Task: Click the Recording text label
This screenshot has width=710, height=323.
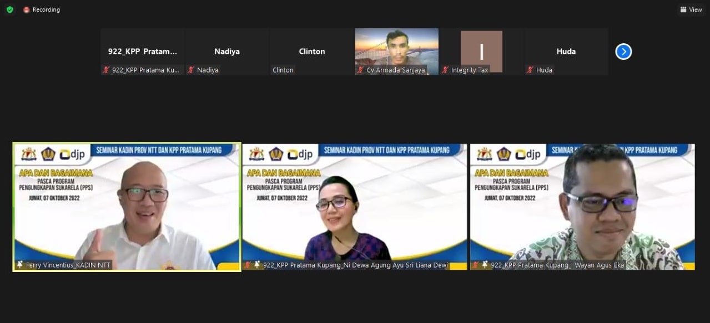Action: click(x=46, y=10)
